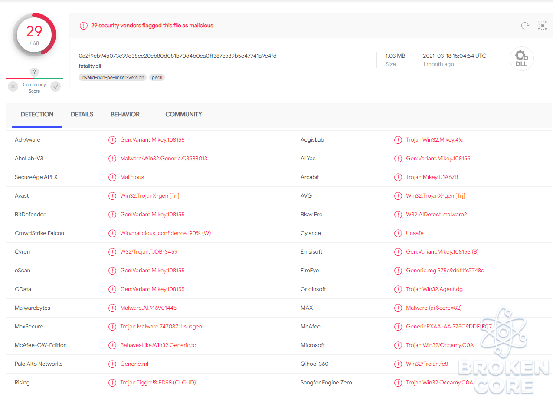Click the Trojan.Tiggre!8.ED98 (CLOUD) result

(158, 383)
